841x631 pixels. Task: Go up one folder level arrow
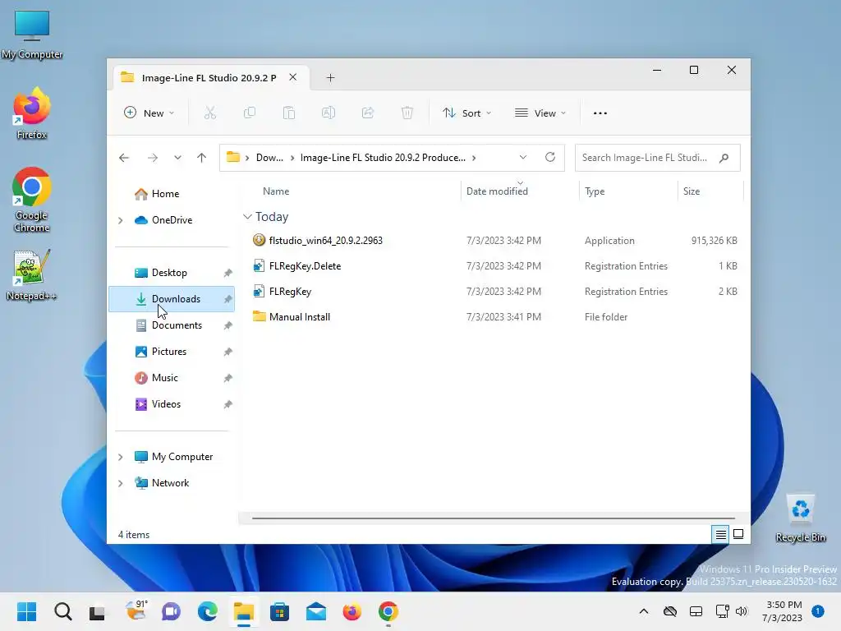202,158
